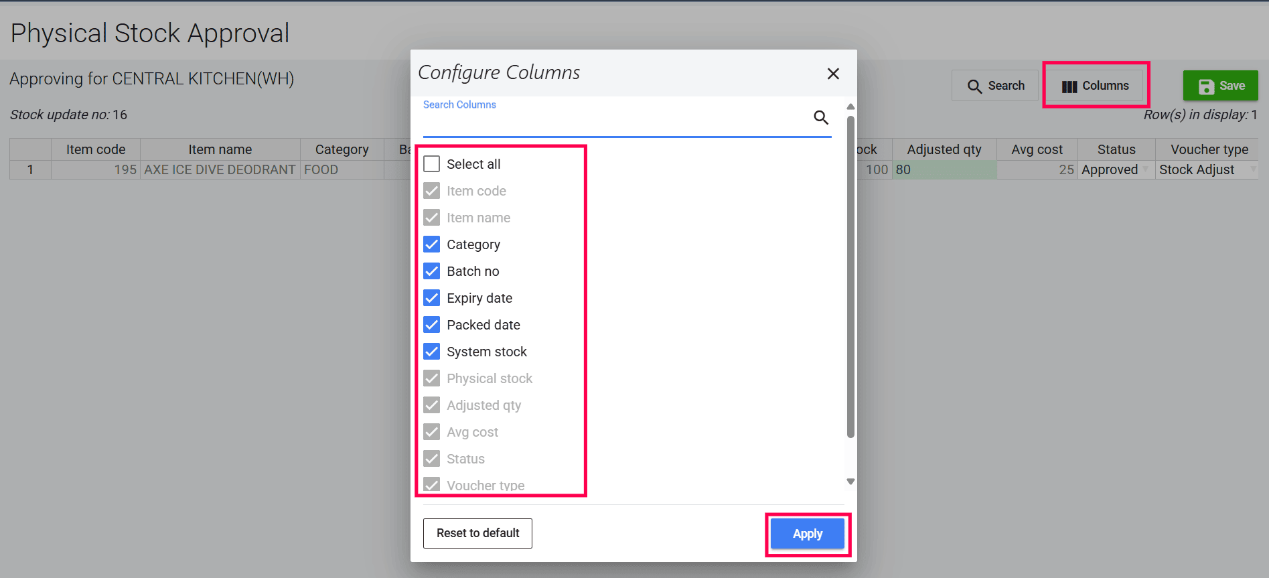Focus the Search Columns input field
Screen dimensions: 1269x578
coord(616,121)
